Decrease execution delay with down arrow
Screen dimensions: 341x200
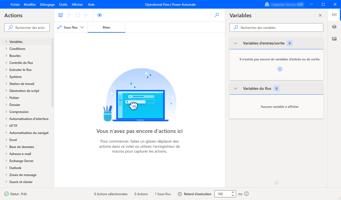point(233,195)
